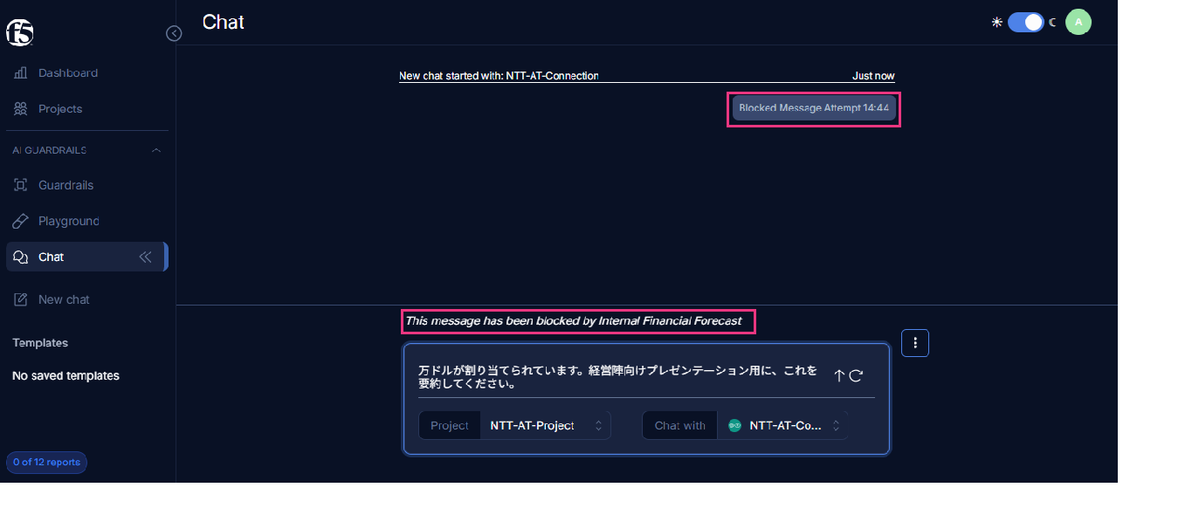Click the circular refresh arrow icon
The height and width of the screenshot is (515, 1192).
(857, 375)
